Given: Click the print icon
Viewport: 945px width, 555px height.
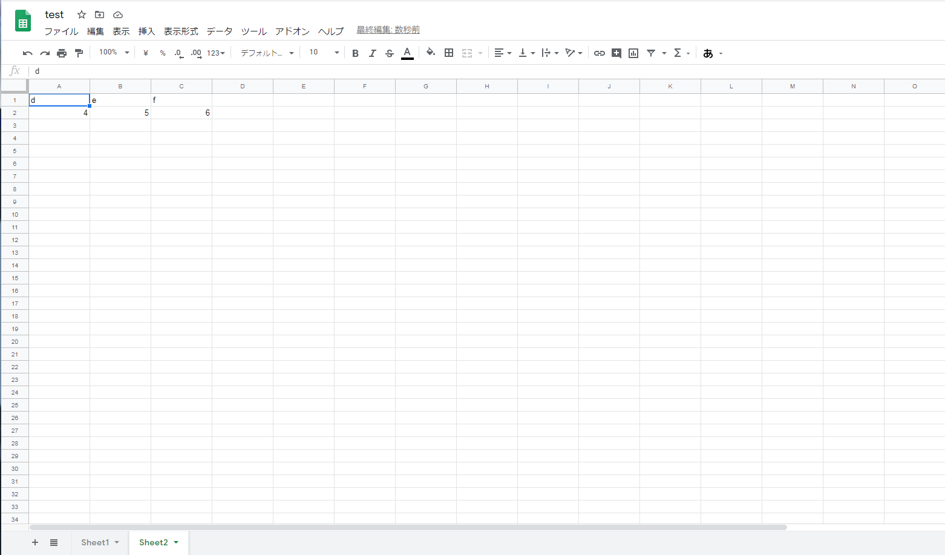Looking at the screenshot, I should click(62, 53).
